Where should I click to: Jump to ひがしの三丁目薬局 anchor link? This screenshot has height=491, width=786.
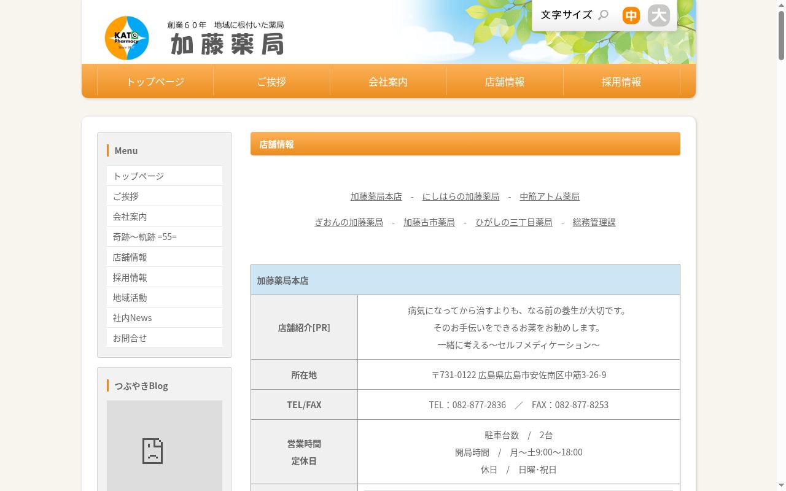(x=514, y=222)
